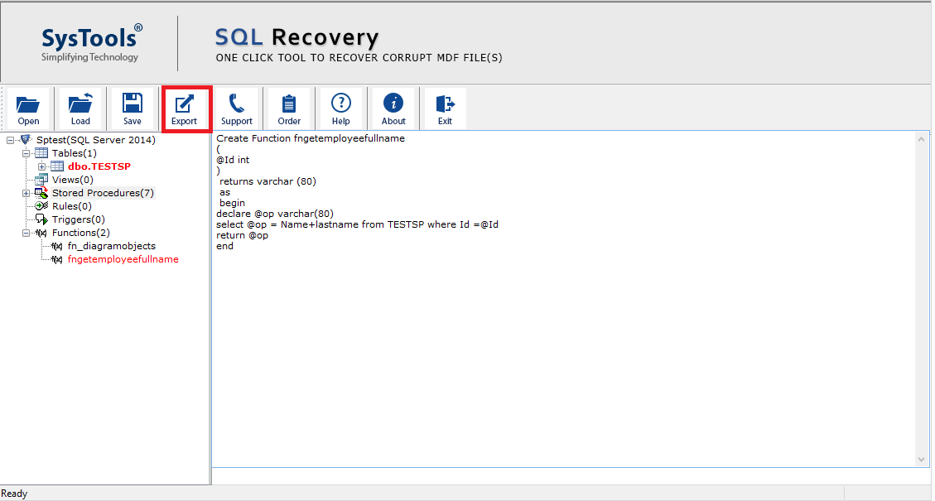Select Views(0) in the tree
Screen dimensions: 935x501
(72, 180)
